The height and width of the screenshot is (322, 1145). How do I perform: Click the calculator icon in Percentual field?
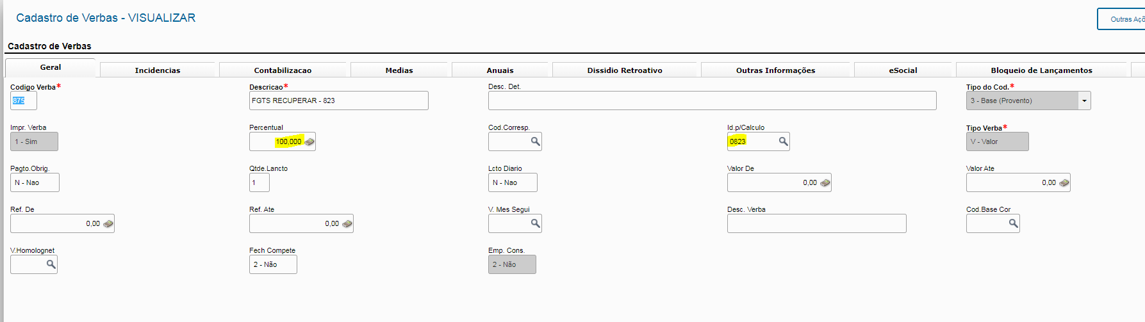[x=309, y=141]
